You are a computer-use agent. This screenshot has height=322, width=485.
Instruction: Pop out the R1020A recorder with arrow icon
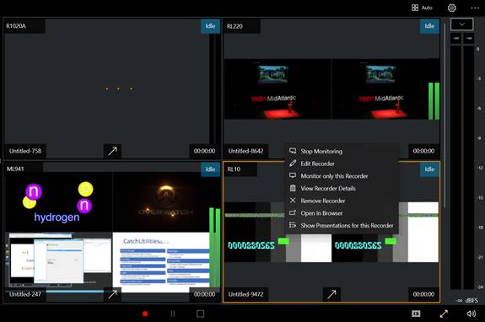tap(112, 151)
